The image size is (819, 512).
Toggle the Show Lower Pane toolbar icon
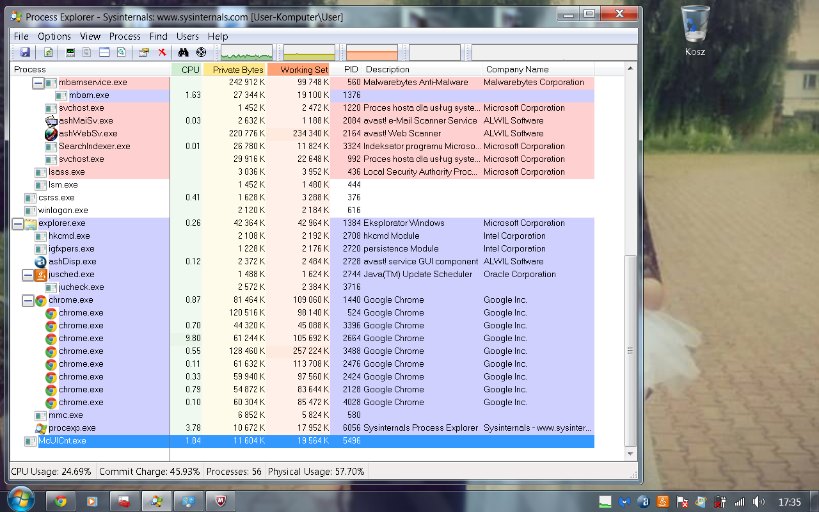pyautogui.click(x=104, y=52)
